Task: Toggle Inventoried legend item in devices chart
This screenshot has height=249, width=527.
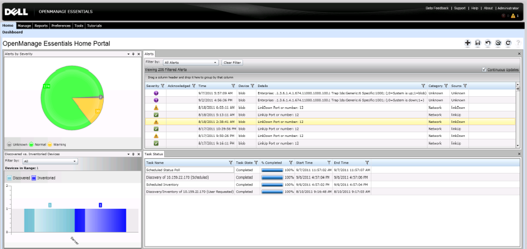Action: [x=44, y=178]
